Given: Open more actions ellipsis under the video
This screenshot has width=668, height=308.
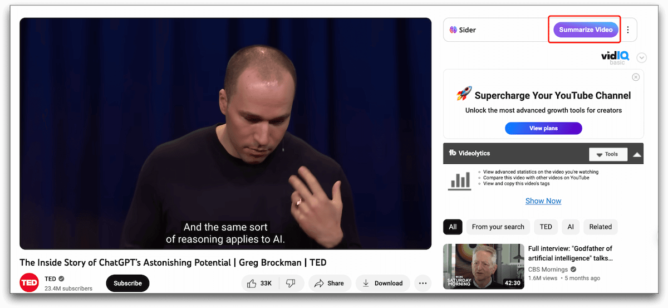Looking at the screenshot, I should (423, 283).
